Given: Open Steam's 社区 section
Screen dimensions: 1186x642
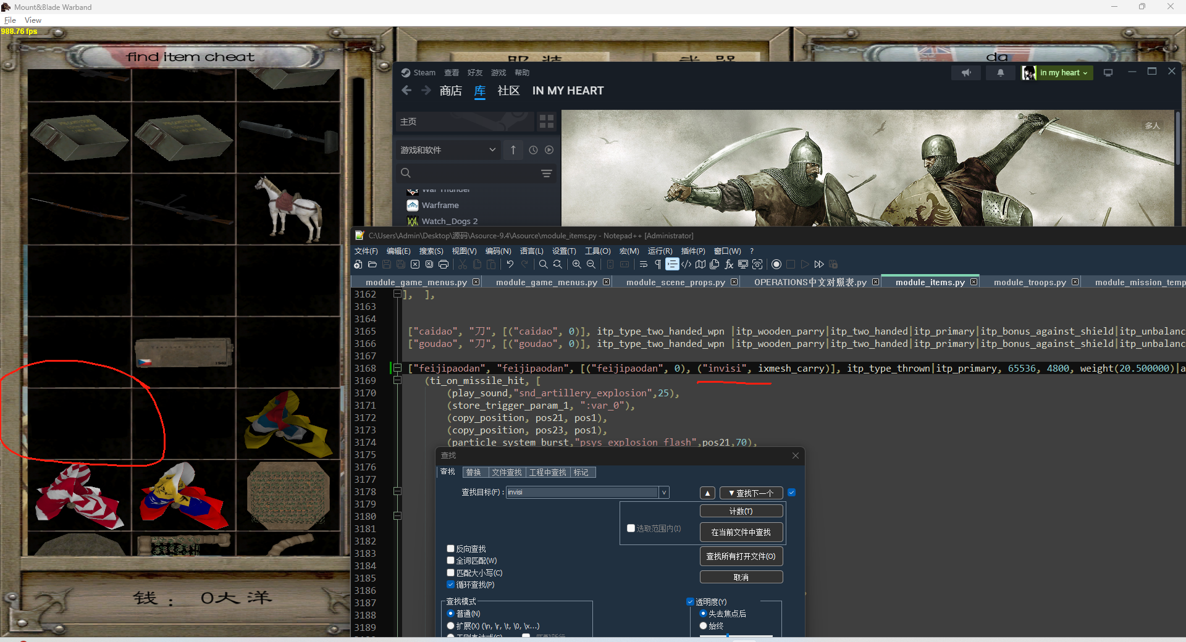Looking at the screenshot, I should tap(508, 91).
